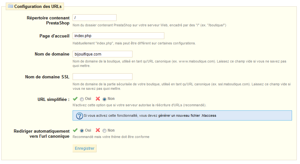300x164 pixels.
Task: Click the Configuration des URLs title
Action: pos(38,6)
